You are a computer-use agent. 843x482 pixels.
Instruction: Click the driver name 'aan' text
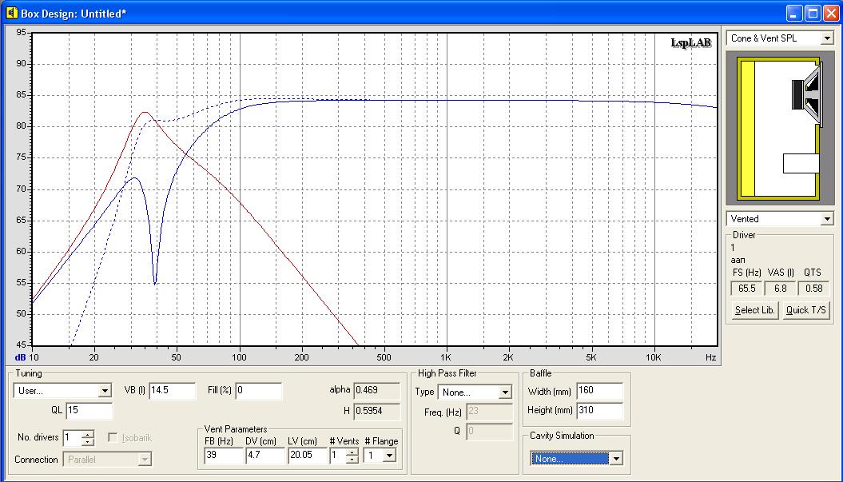(x=738, y=260)
